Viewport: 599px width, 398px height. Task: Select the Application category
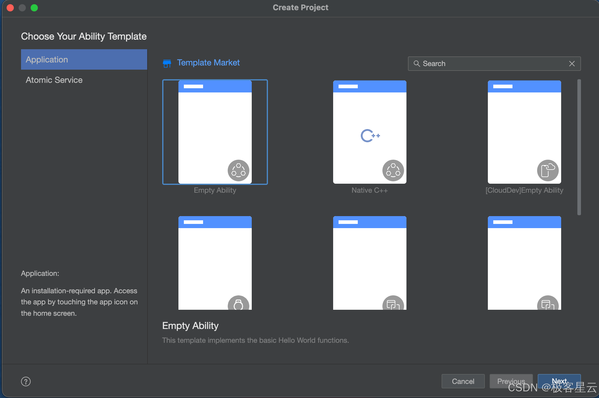(84, 59)
